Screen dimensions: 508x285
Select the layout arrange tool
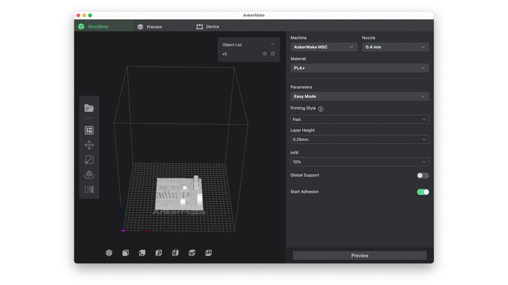tap(89, 130)
